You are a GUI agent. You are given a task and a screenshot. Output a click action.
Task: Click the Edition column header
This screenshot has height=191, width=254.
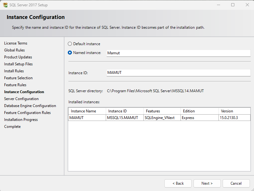point(200,111)
